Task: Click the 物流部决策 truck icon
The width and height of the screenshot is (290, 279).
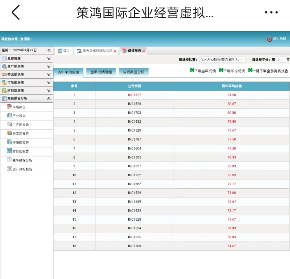Action: [x=4, y=74]
